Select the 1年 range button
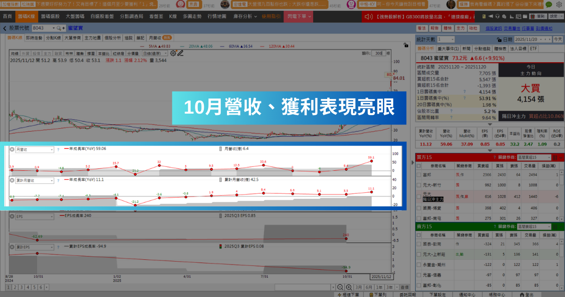565x297 pixels. (x=380, y=287)
